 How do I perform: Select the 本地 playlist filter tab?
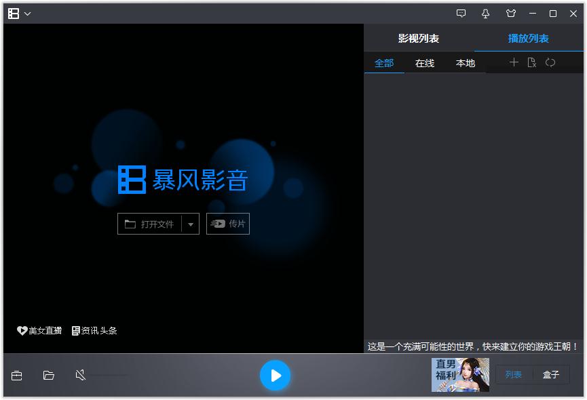[x=466, y=62]
